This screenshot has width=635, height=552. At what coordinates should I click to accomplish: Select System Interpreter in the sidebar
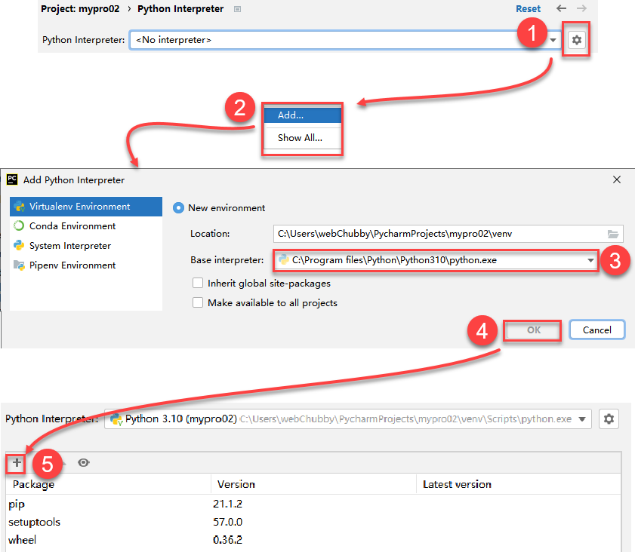click(x=86, y=246)
